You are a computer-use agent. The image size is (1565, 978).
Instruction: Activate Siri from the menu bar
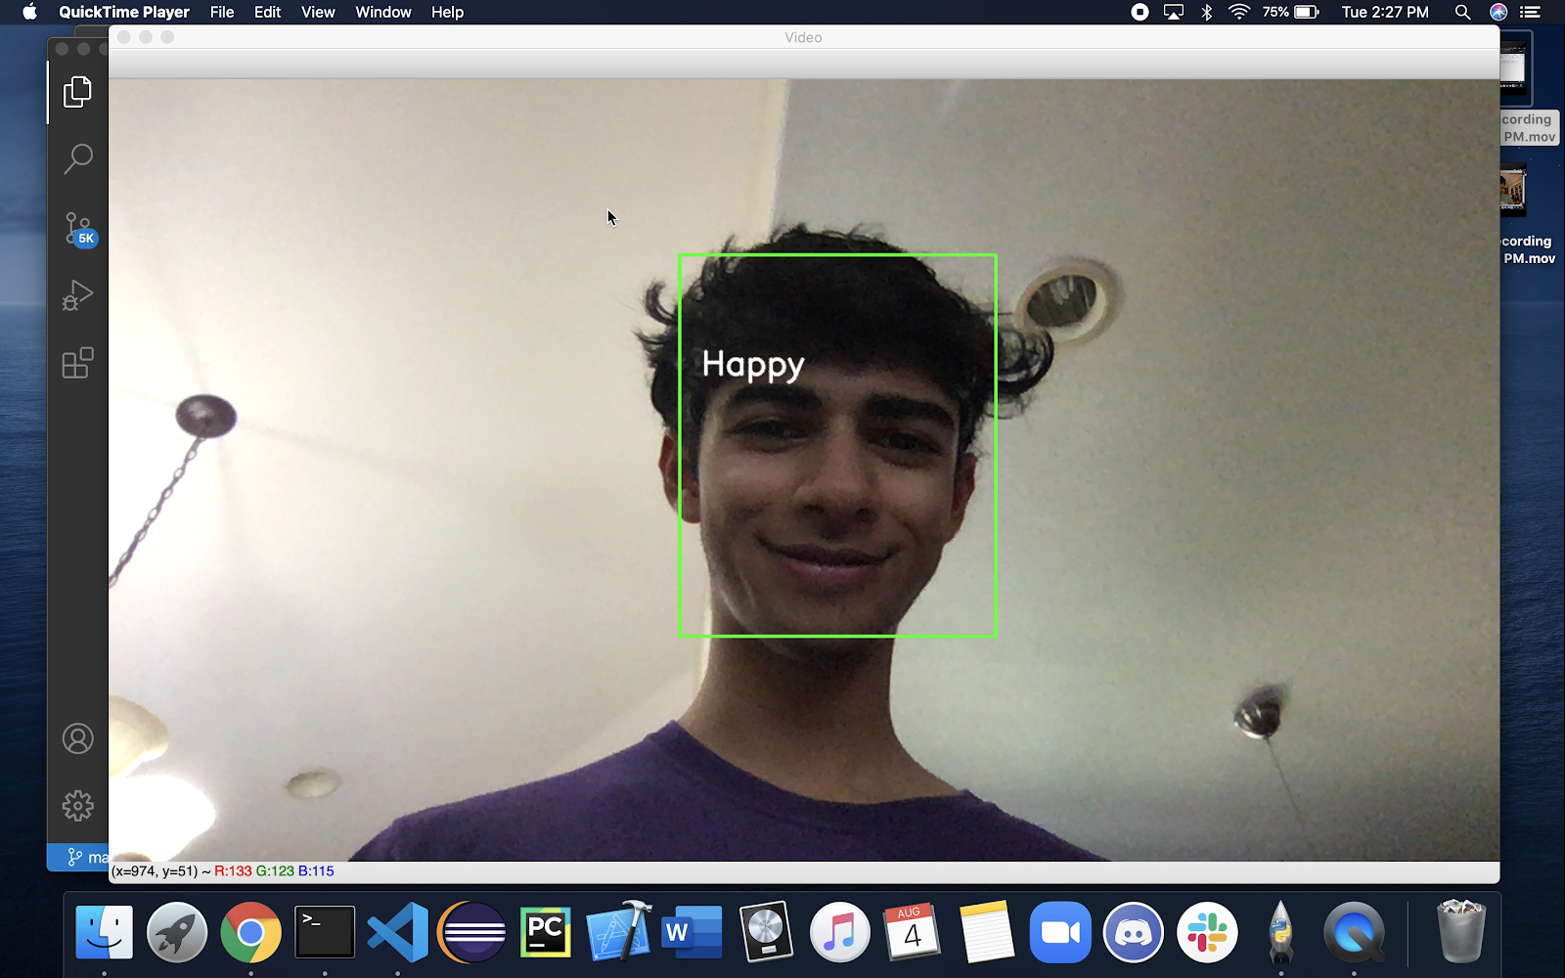(x=1498, y=12)
